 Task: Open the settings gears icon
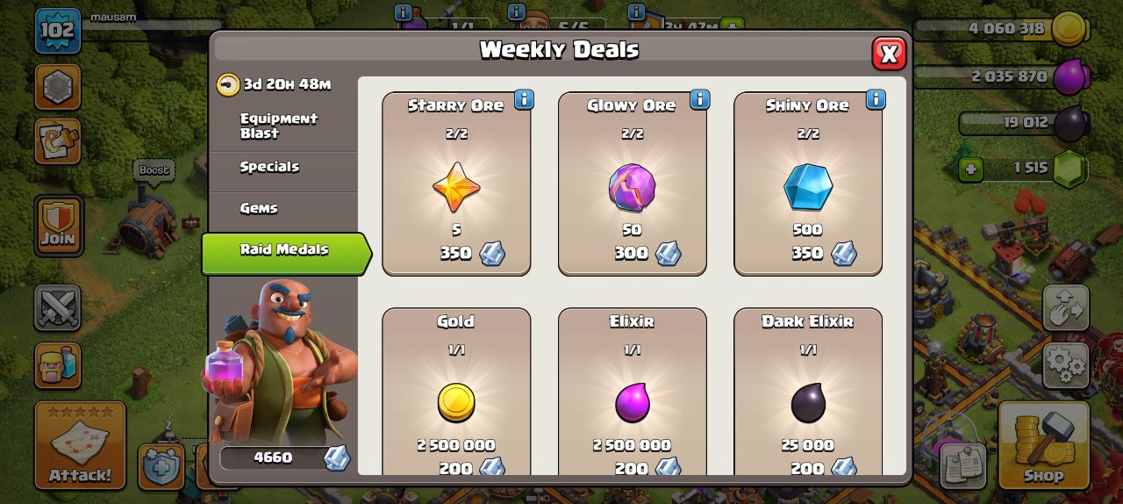[x=1066, y=364]
